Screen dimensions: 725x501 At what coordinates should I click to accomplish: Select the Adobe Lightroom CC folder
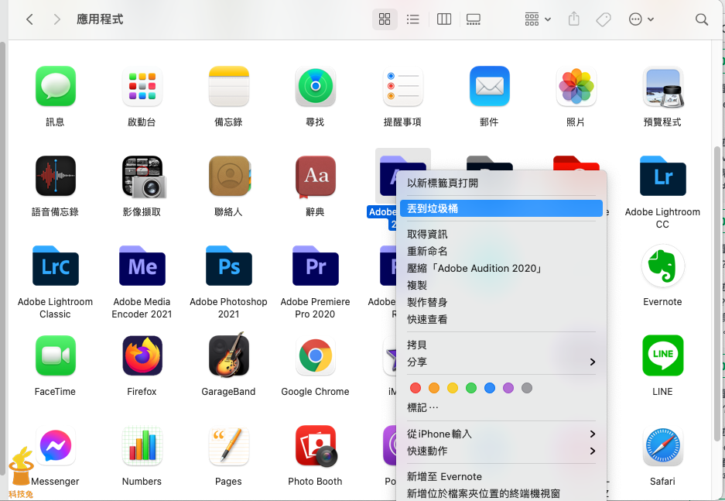[662, 176]
